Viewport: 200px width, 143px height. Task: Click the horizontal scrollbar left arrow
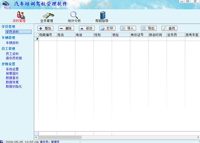coord(36,138)
